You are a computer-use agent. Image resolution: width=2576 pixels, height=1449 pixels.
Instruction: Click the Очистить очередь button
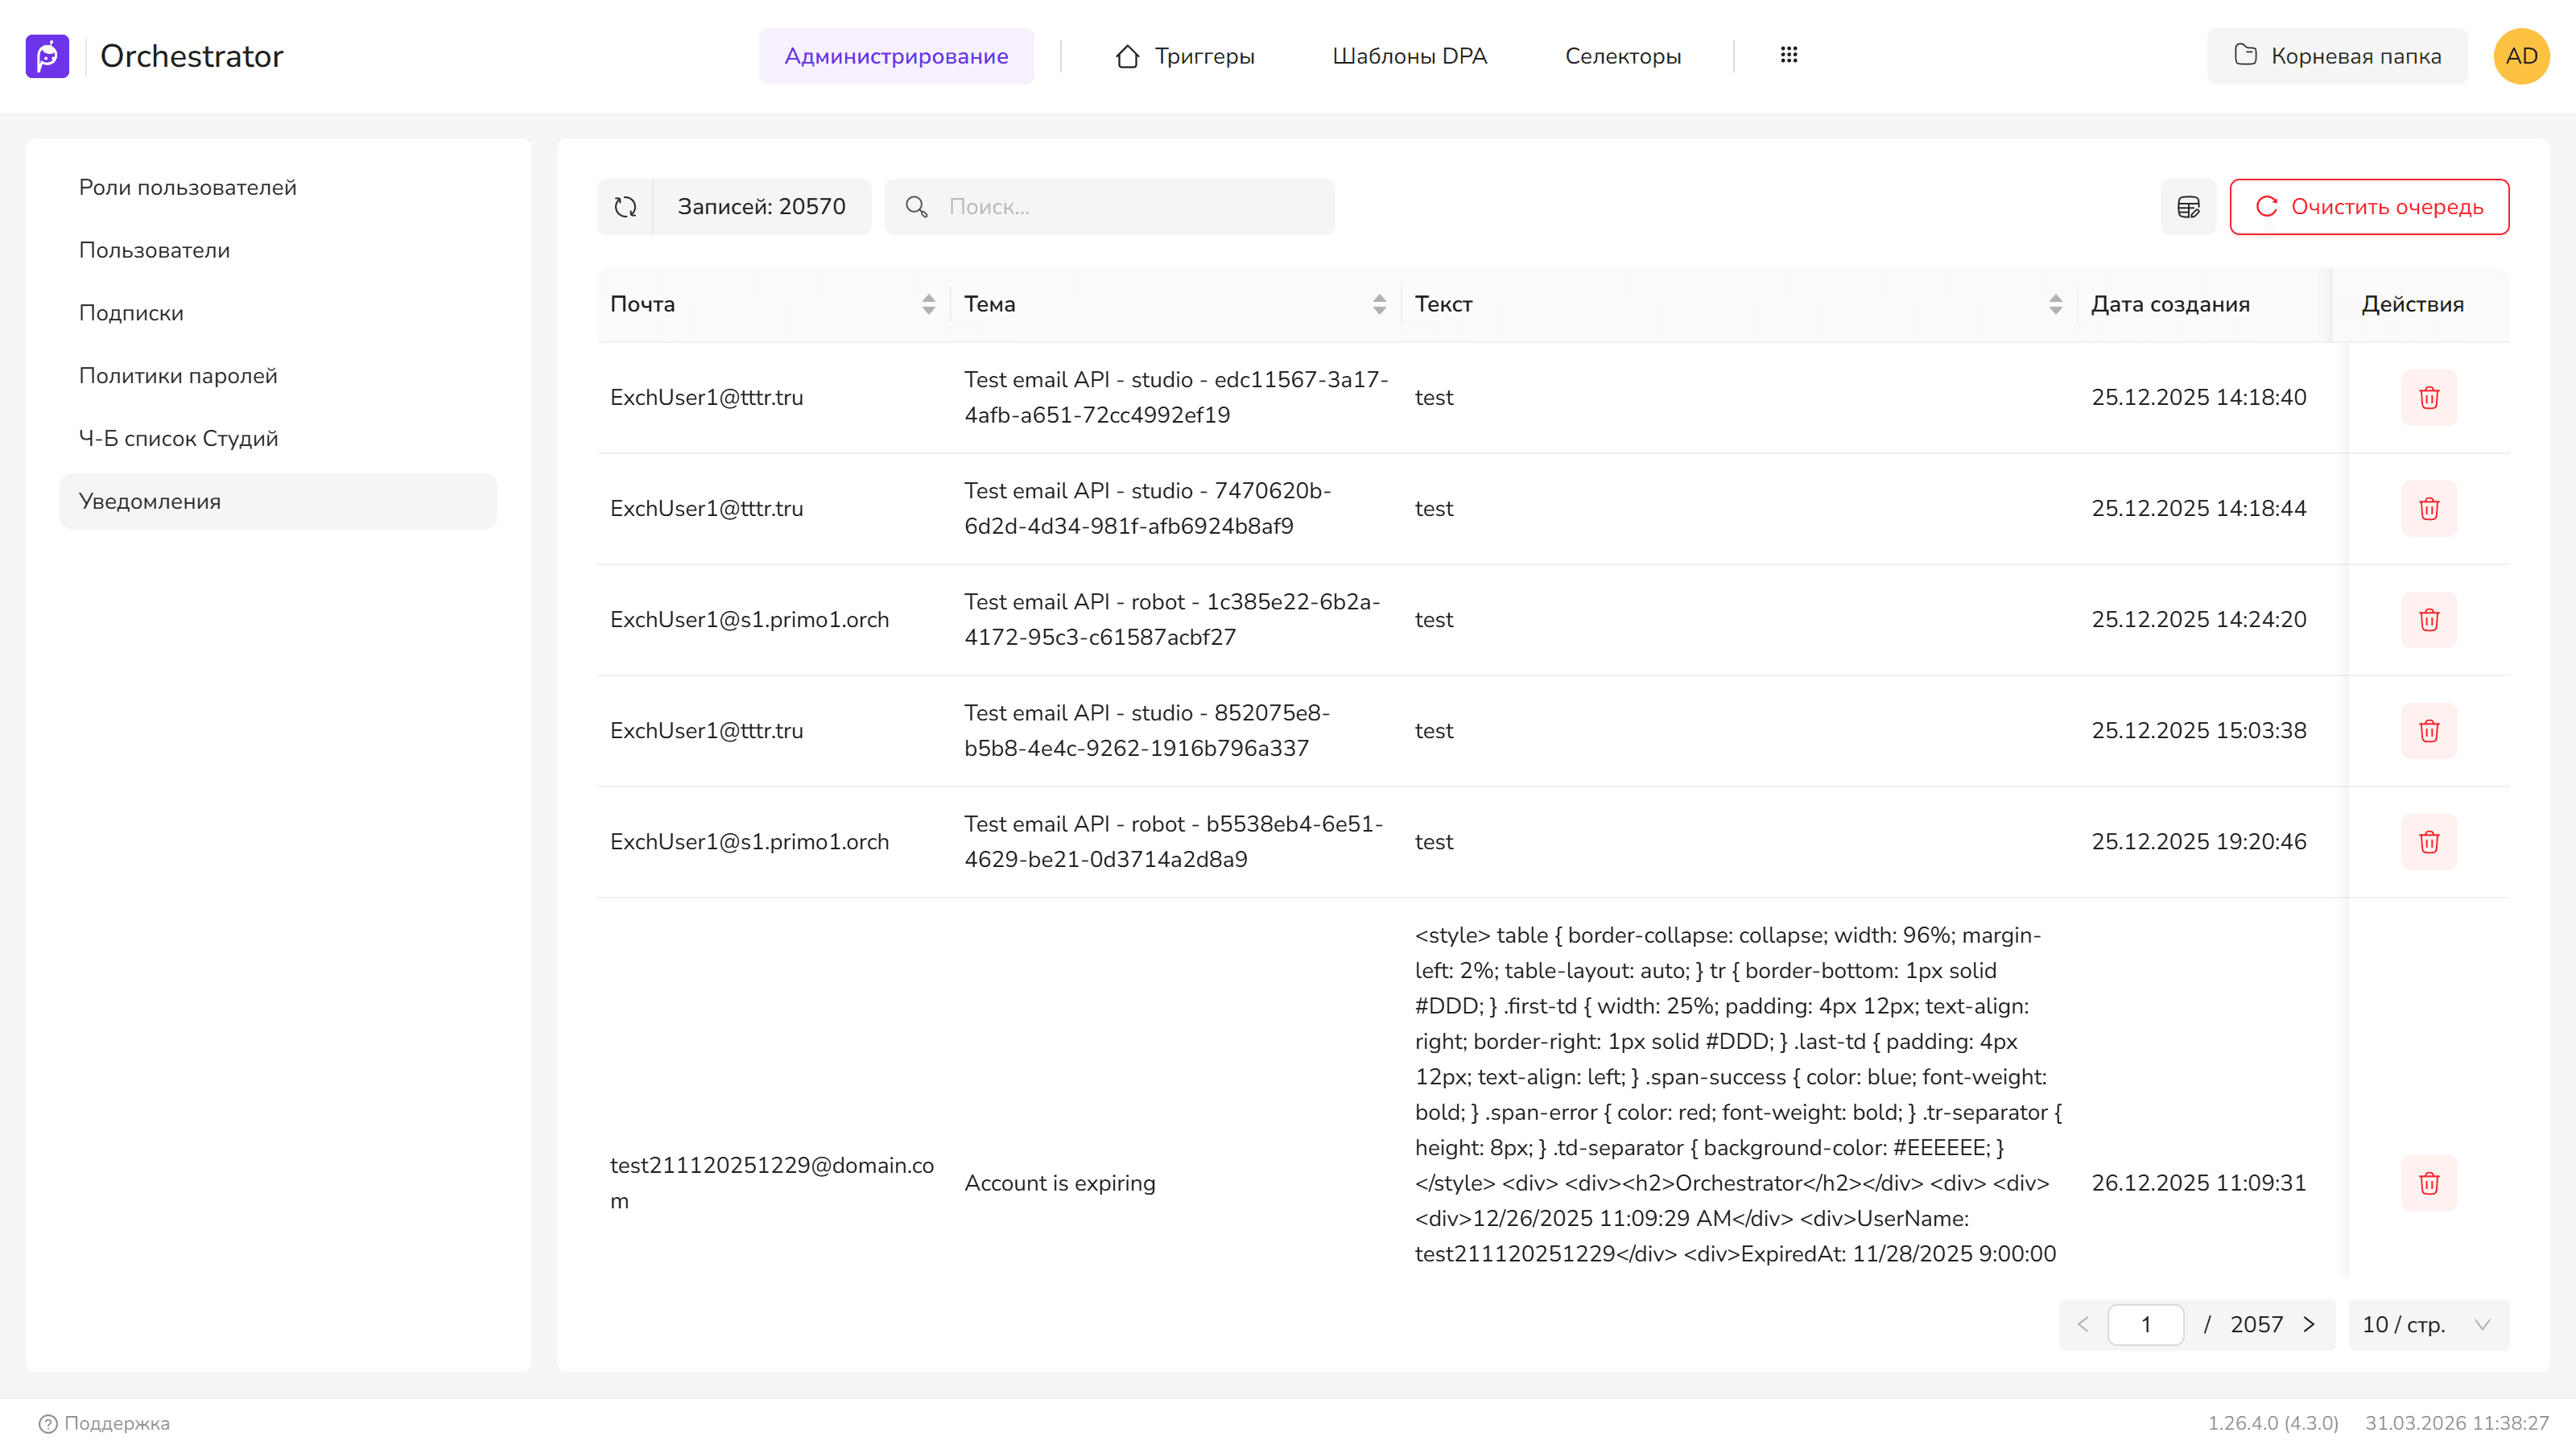(x=2369, y=207)
